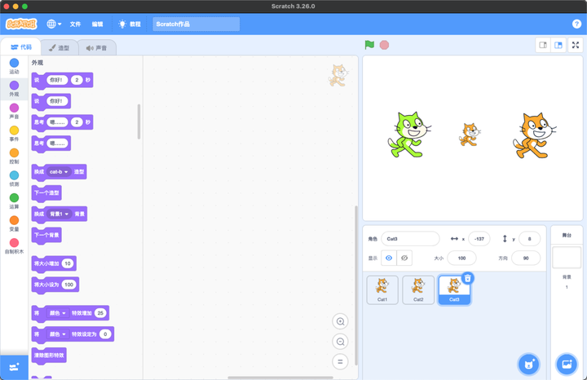Open the 背景1 backdrop dropdown
Screen dimensions: 587x380
[x=60, y=214]
